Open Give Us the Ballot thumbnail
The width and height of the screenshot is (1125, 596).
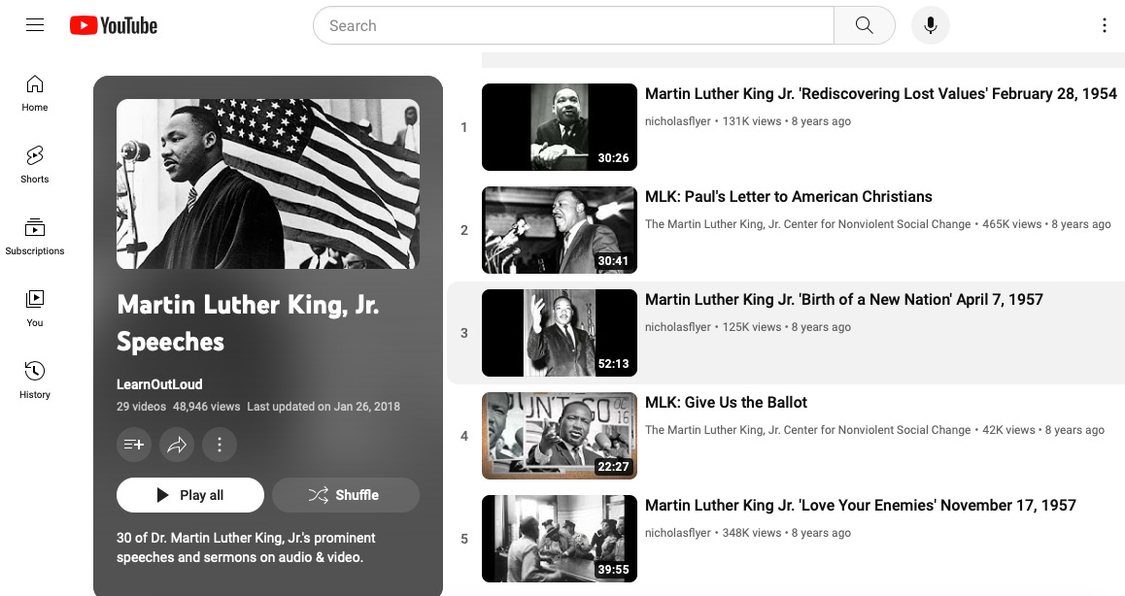tap(560, 435)
